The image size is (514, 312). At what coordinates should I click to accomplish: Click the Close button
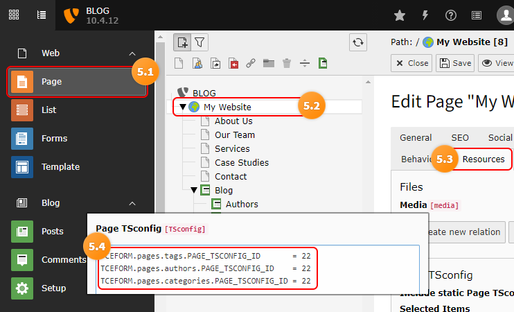411,63
